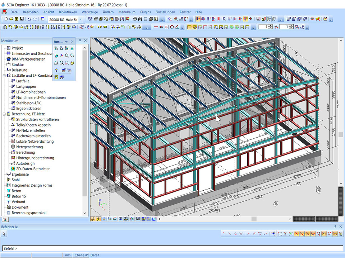Click into the Befehl command input line
The width and height of the screenshot is (345, 258).
pyautogui.click(x=172, y=248)
